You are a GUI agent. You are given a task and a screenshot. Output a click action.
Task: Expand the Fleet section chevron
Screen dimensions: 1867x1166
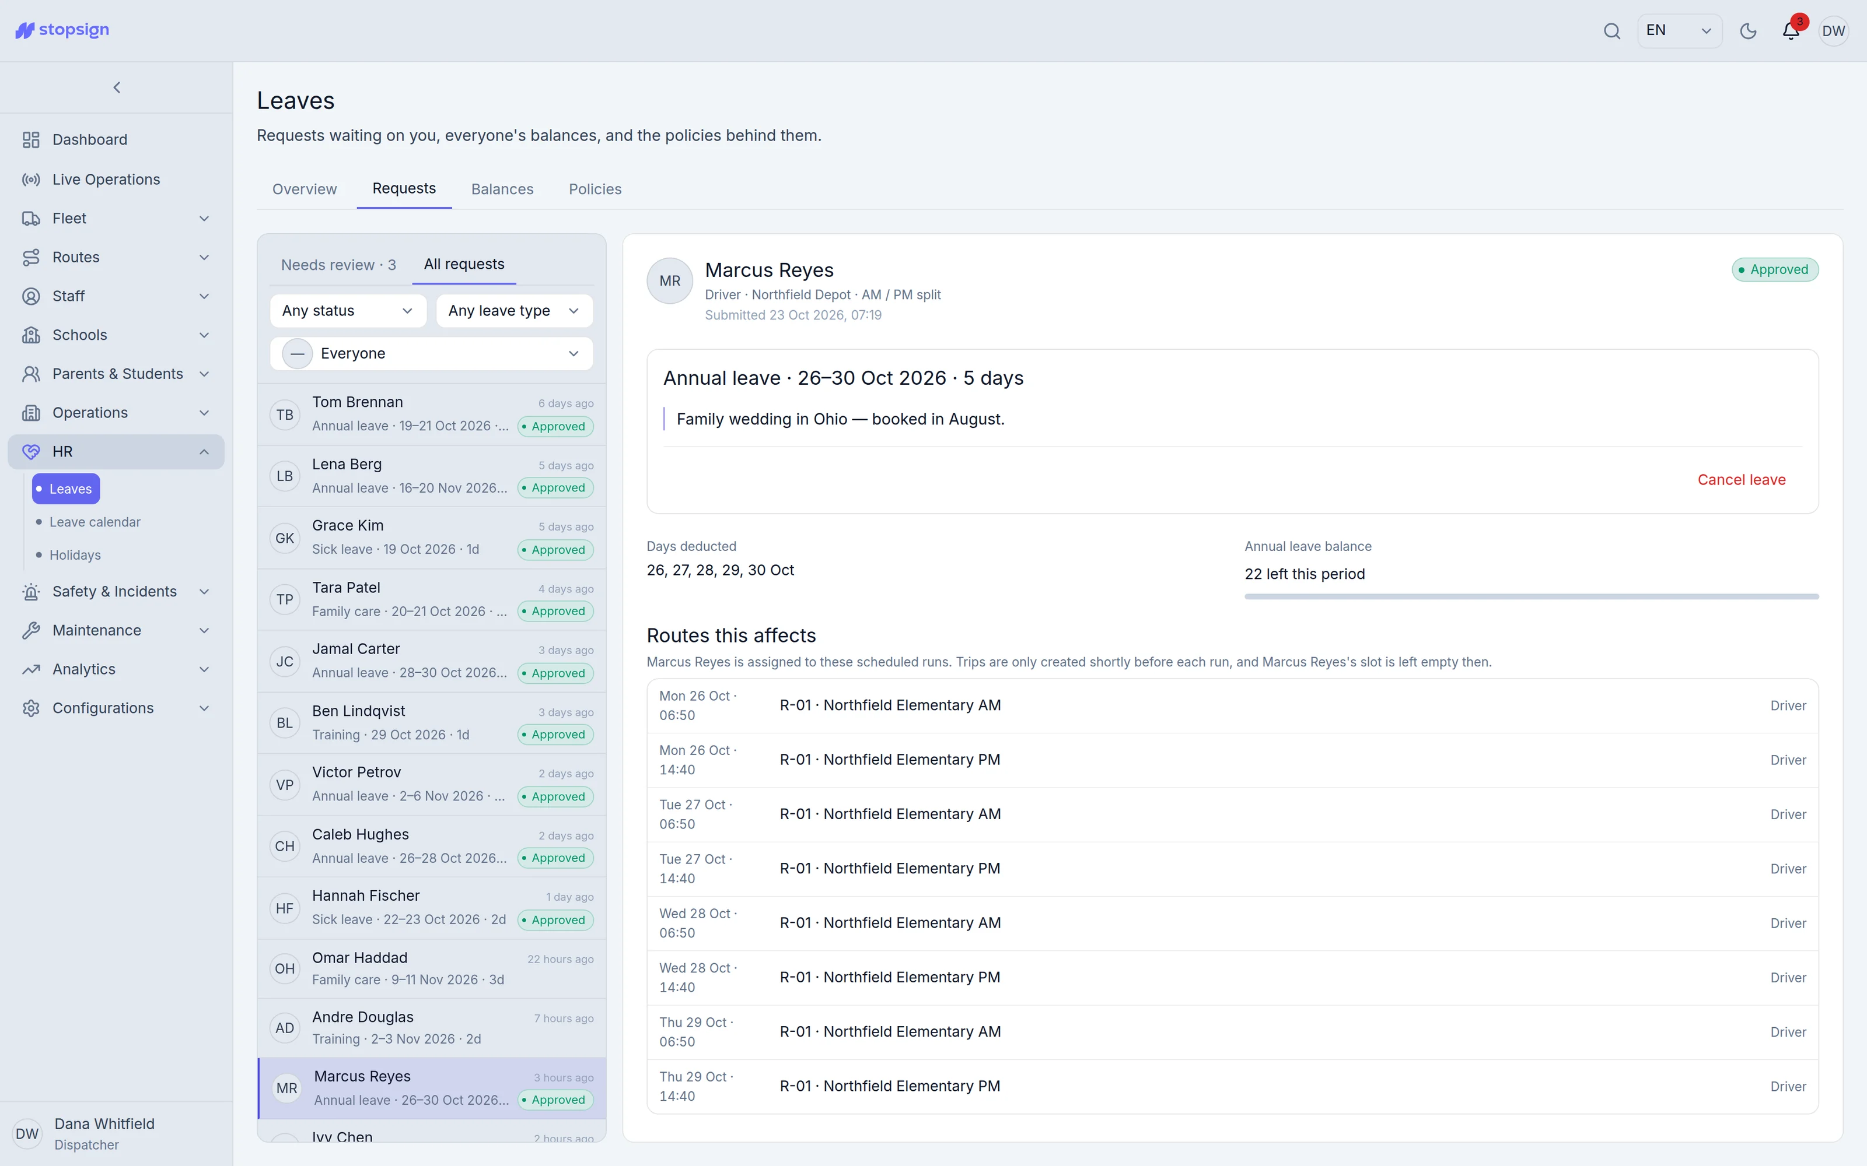[204, 218]
